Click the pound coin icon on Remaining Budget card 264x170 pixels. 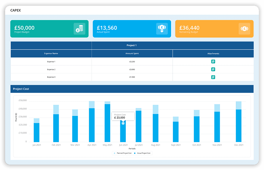pyautogui.click(x=244, y=29)
